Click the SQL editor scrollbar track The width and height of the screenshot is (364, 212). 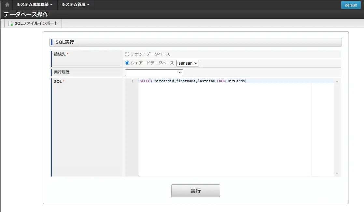[x=337, y=127]
